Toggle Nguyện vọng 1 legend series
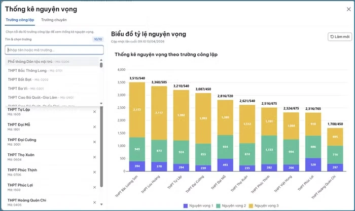355x211 pixels. tap(198, 206)
